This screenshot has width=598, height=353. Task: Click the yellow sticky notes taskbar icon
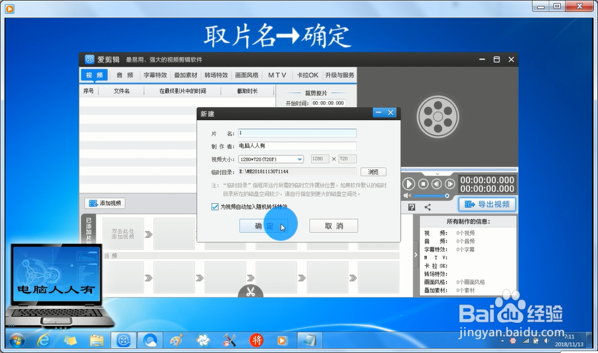click(x=70, y=340)
